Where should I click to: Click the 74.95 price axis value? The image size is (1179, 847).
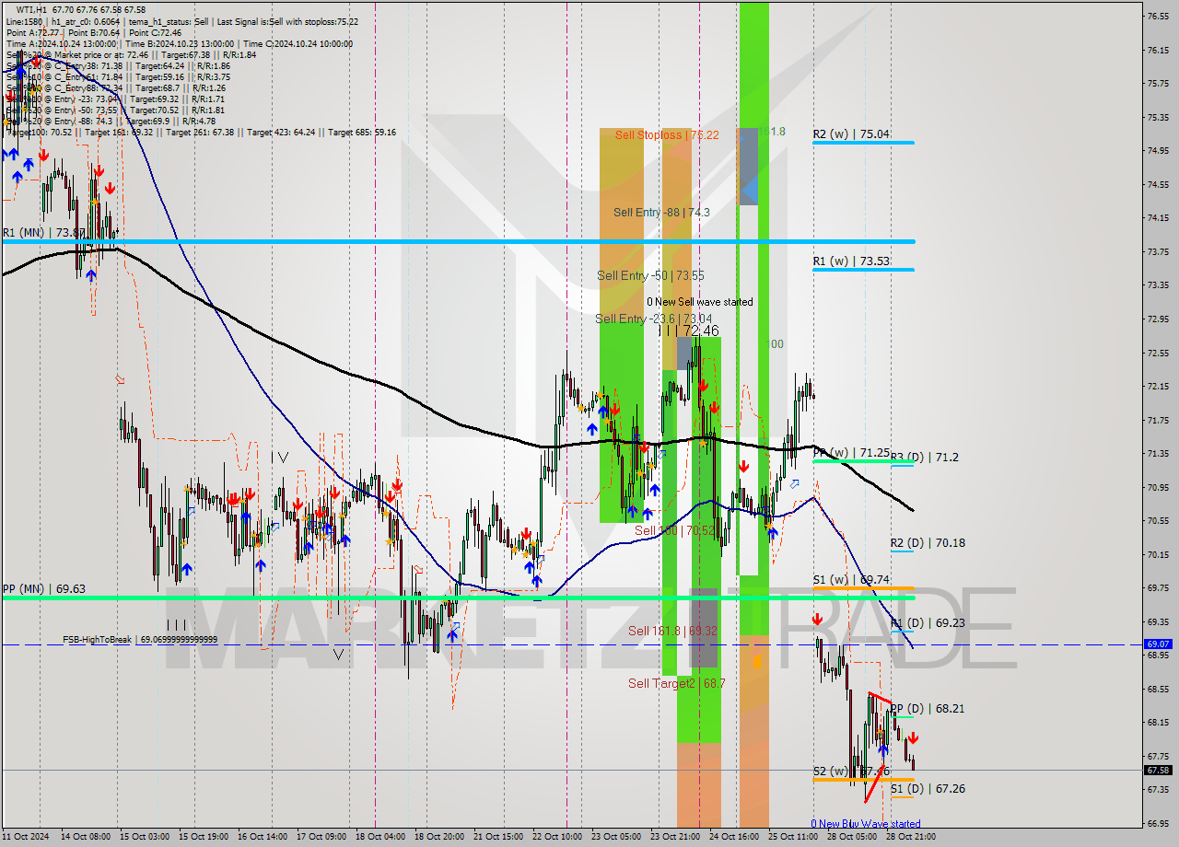pyautogui.click(x=1158, y=150)
